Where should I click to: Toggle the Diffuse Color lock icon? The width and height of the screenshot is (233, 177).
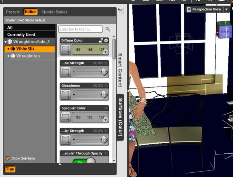coord(101,40)
